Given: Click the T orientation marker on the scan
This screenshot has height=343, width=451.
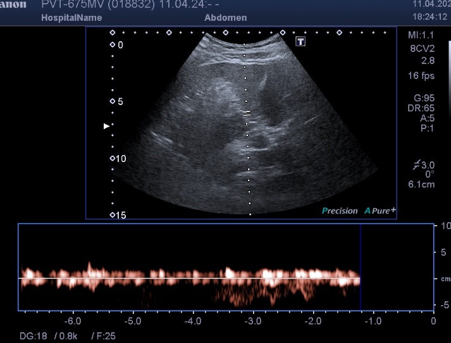Looking at the screenshot, I should click(300, 41).
